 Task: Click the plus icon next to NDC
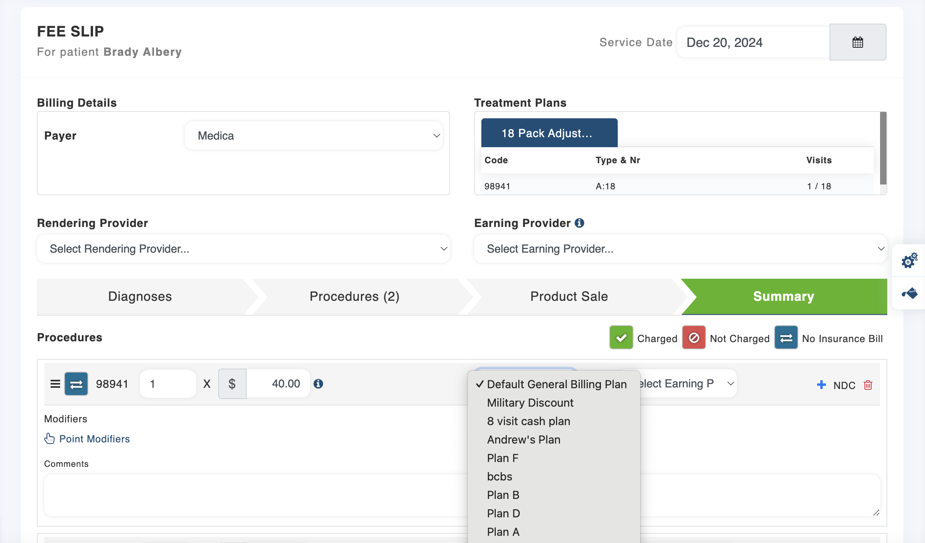tap(821, 385)
